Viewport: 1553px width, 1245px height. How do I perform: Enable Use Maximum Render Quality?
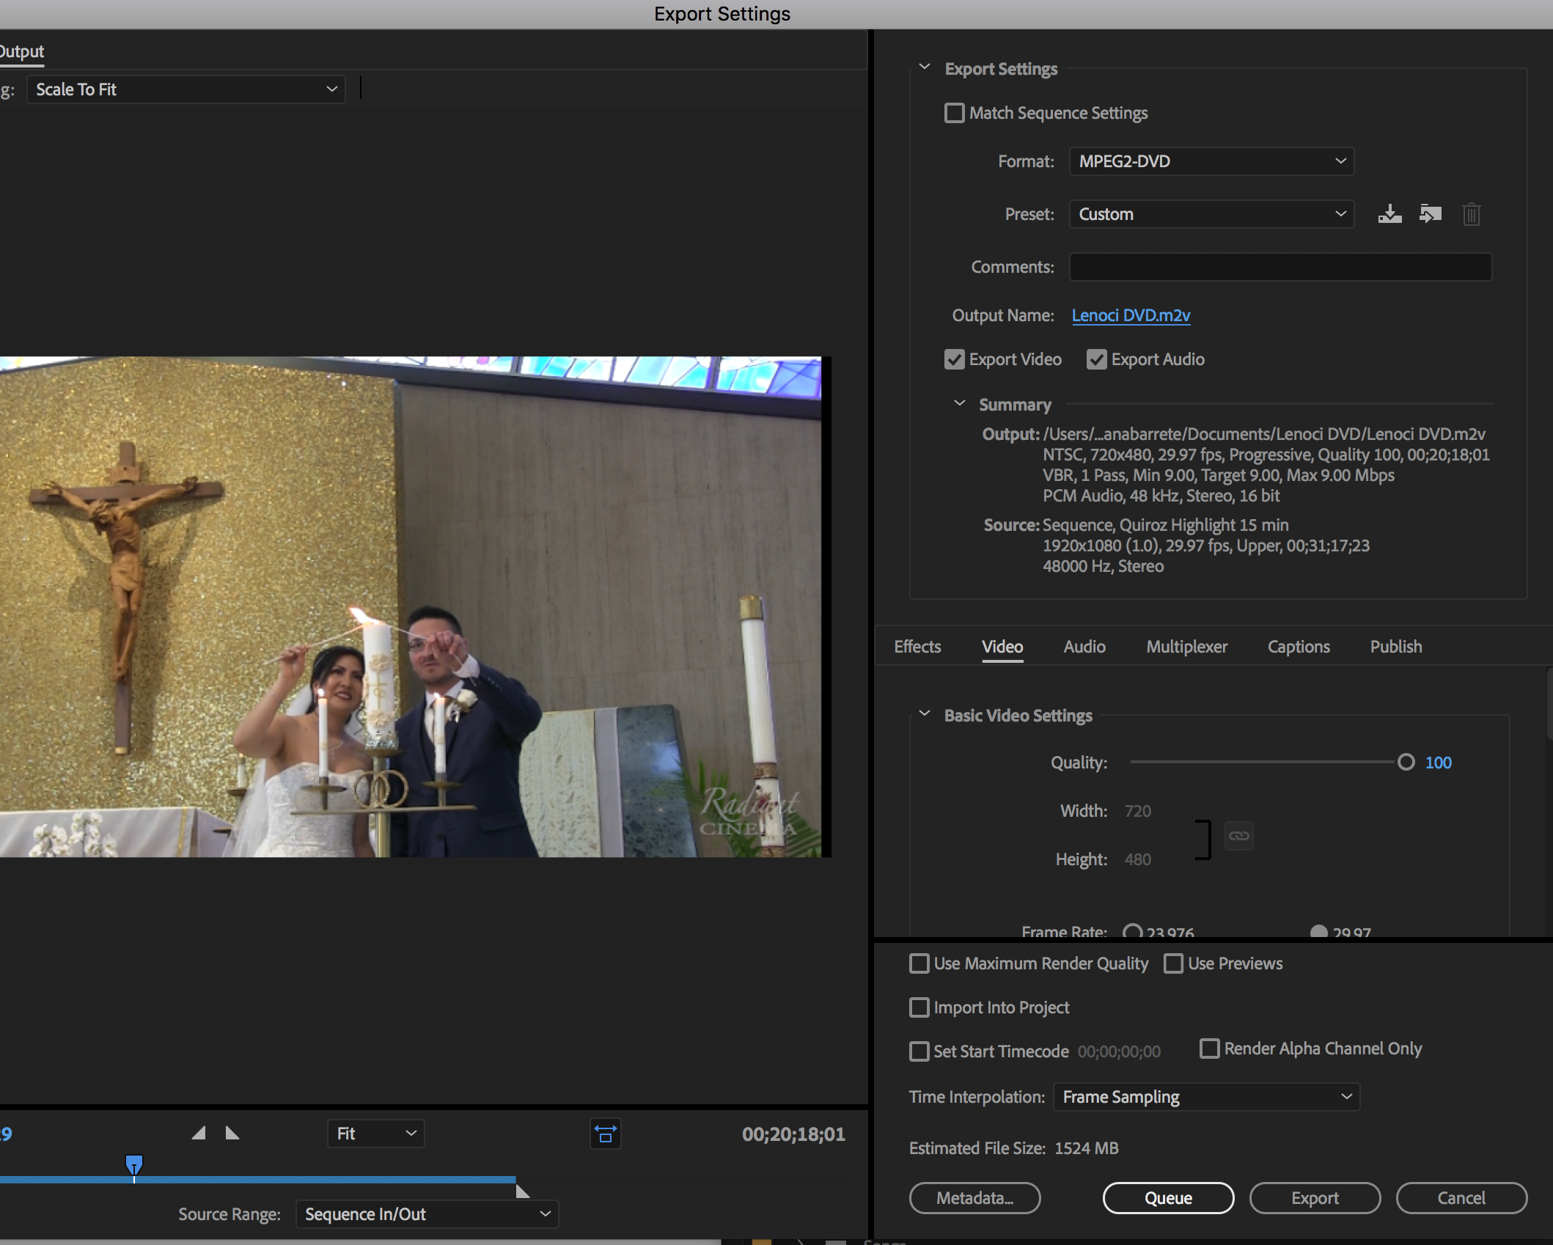(x=919, y=963)
